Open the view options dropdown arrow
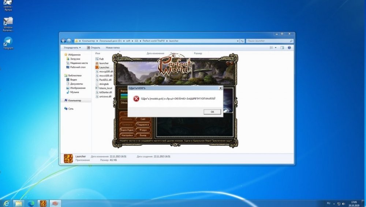 [276, 48]
